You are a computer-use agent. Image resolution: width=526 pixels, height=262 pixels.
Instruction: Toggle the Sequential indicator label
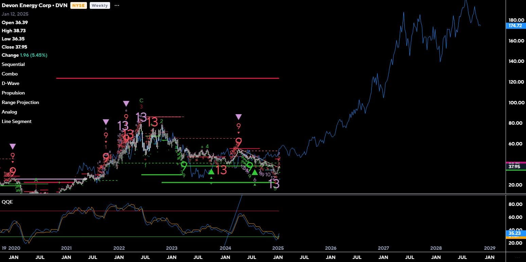(13, 64)
